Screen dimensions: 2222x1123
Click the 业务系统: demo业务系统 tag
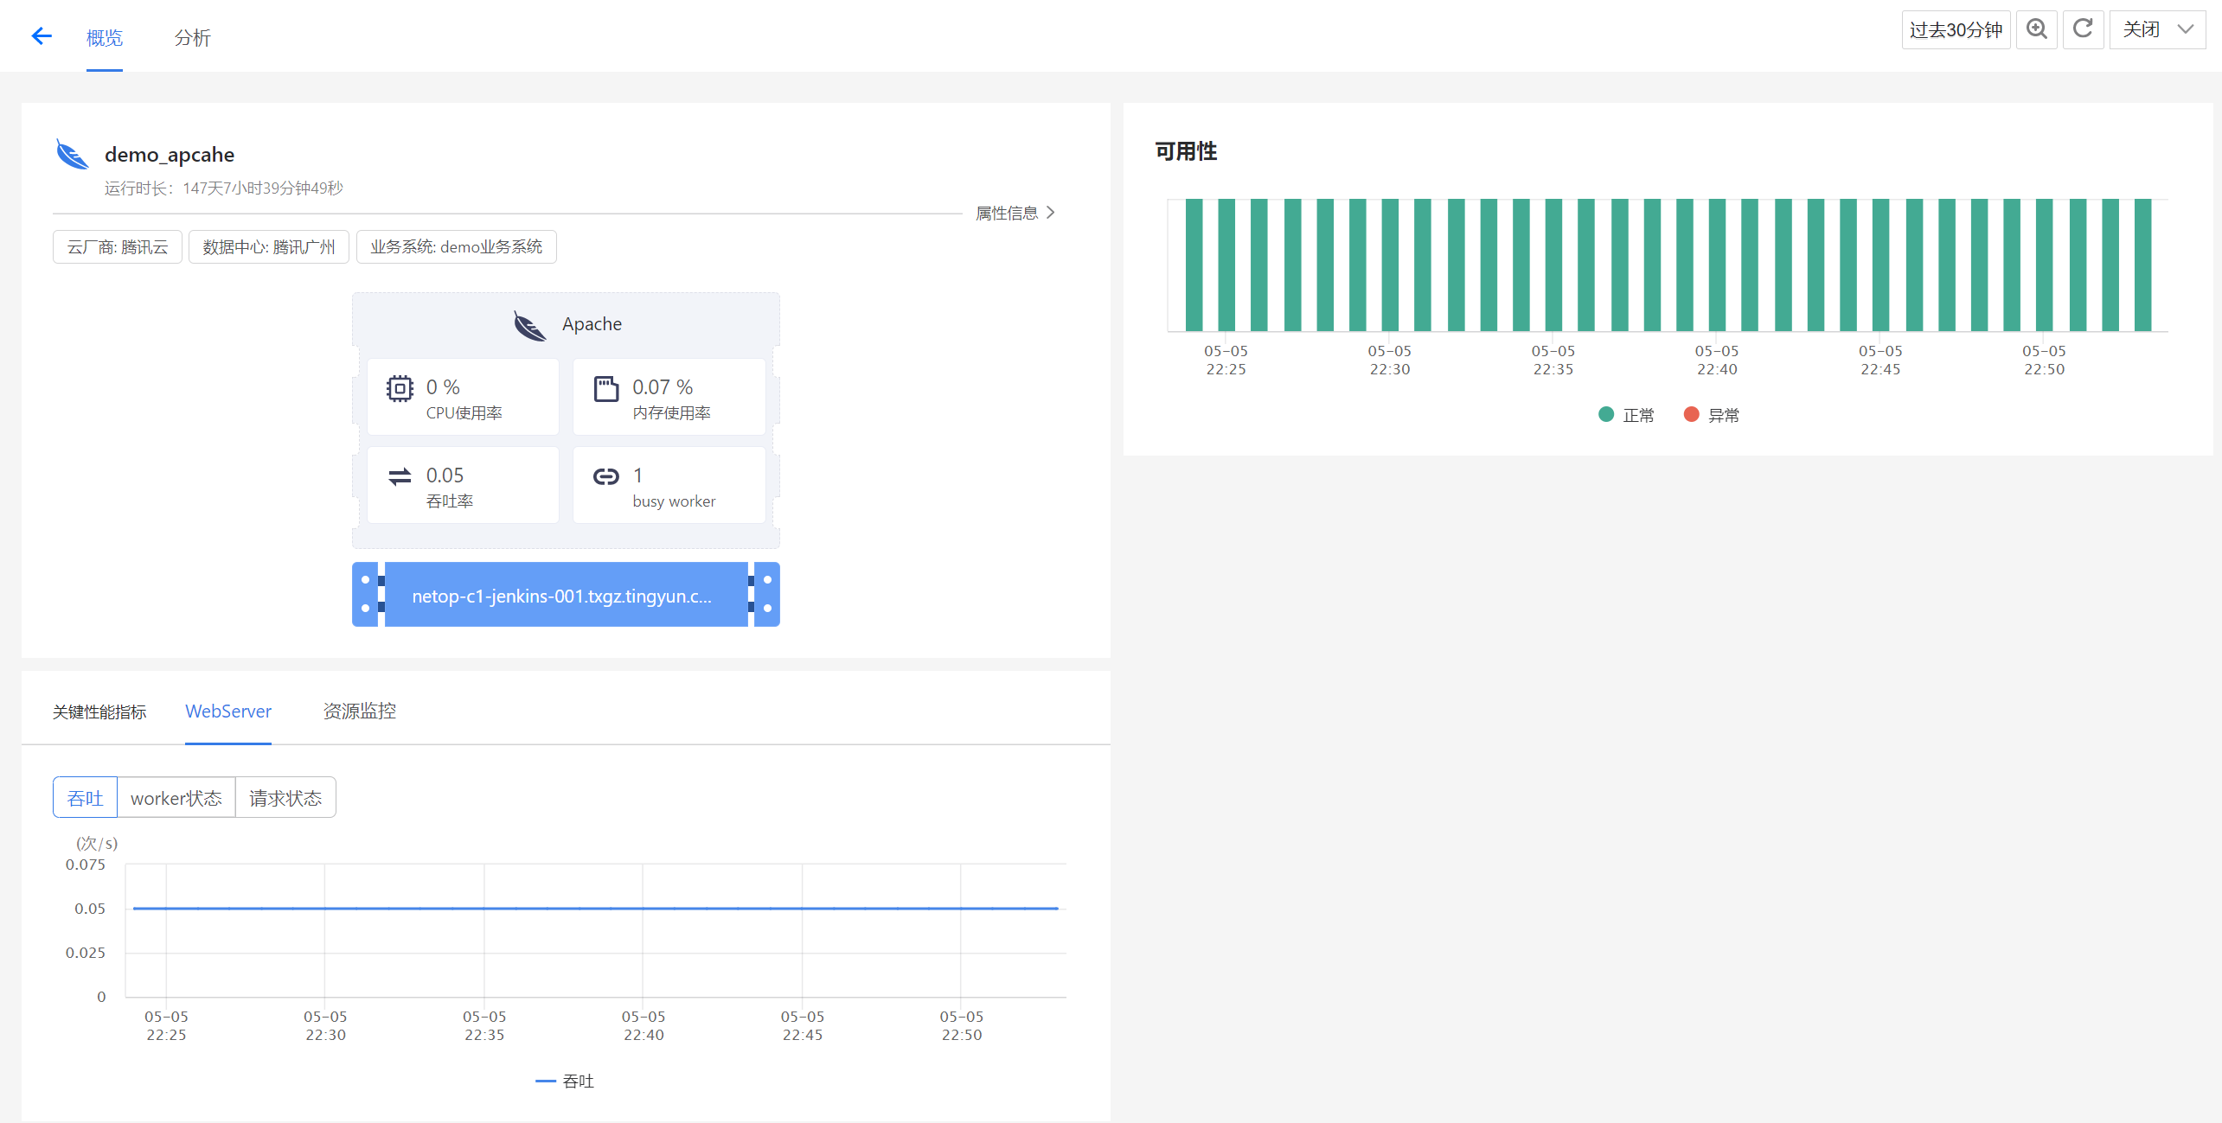[457, 247]
